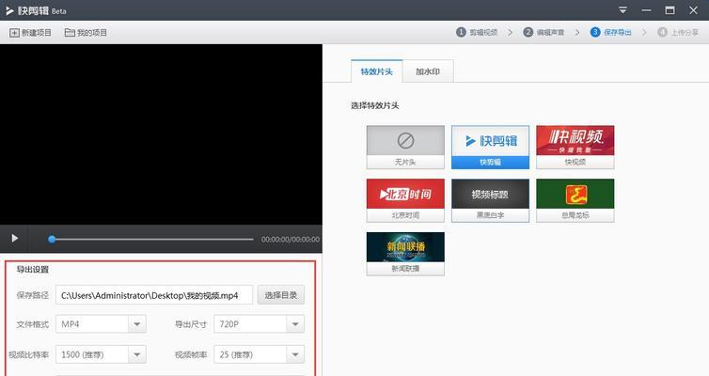Viewport: 709px width, 376px height.
Task: Go to step 4 上传分享
Action: (x=678, y=32)
